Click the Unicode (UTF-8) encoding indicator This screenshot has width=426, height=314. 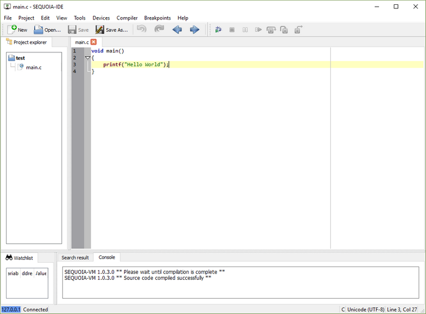[366, 309]
